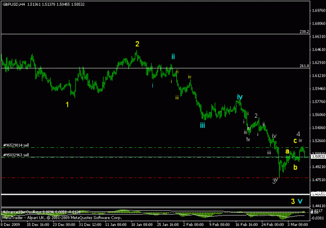Screen dimensions: 326x228
Task: Click the 15 Dec 16:00 time label
Action: coord(38,225)
